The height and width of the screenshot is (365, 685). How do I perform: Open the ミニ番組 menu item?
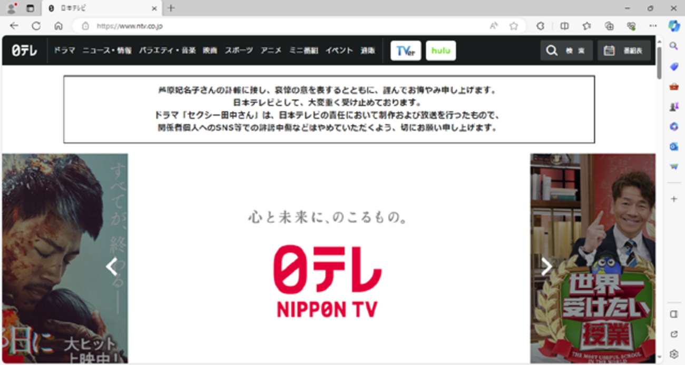point(304,51)
